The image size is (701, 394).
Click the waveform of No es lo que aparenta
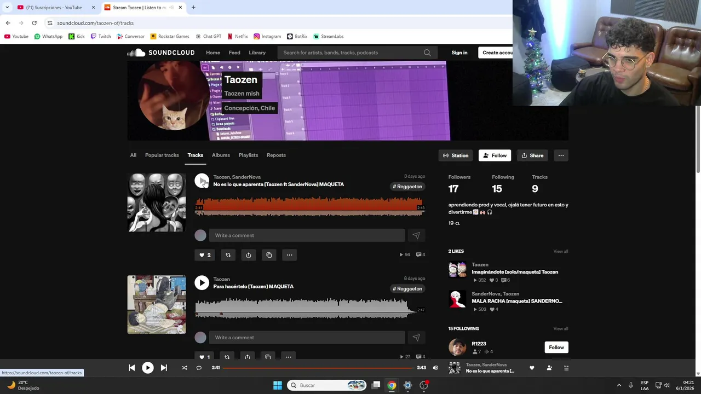310,206
